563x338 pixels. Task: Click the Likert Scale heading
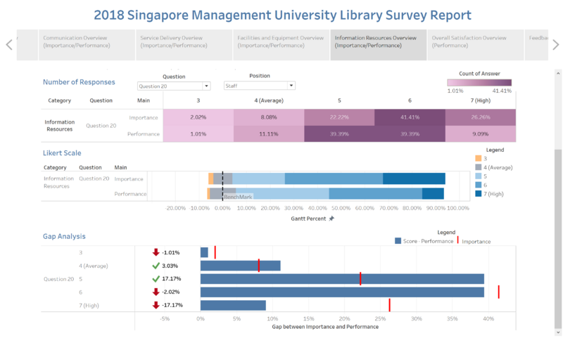coord(62,153)
